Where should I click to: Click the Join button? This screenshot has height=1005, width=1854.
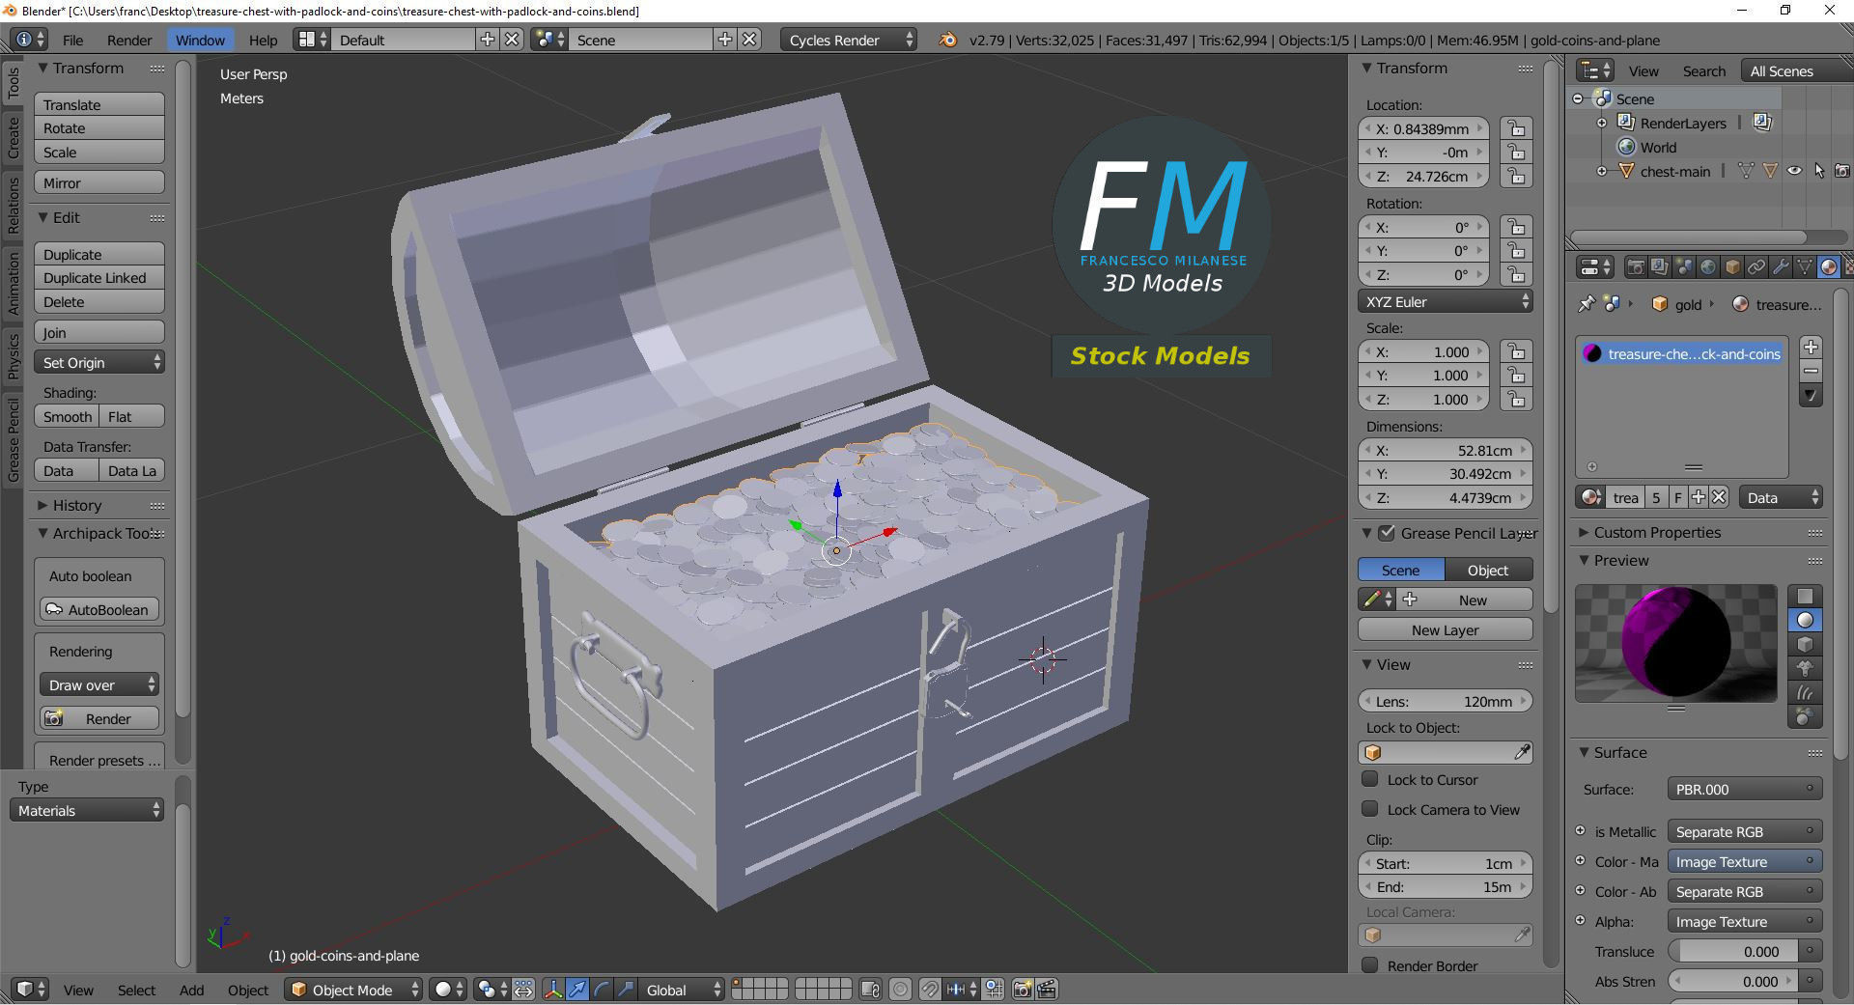point(99,332)
